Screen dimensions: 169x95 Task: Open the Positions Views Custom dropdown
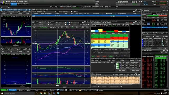67,12
